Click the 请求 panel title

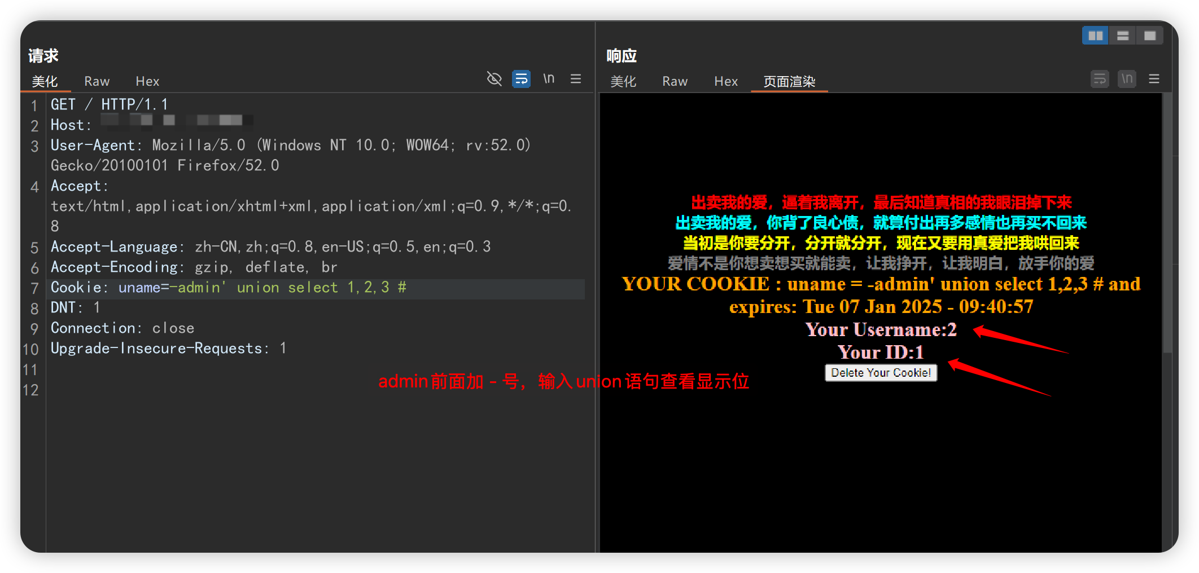(43, 55)
